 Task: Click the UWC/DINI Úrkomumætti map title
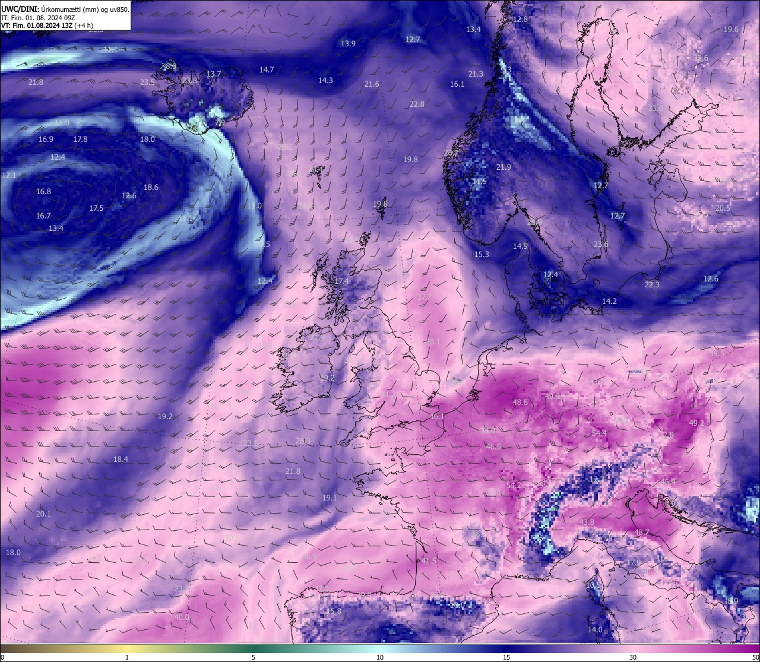pos(65,9)
